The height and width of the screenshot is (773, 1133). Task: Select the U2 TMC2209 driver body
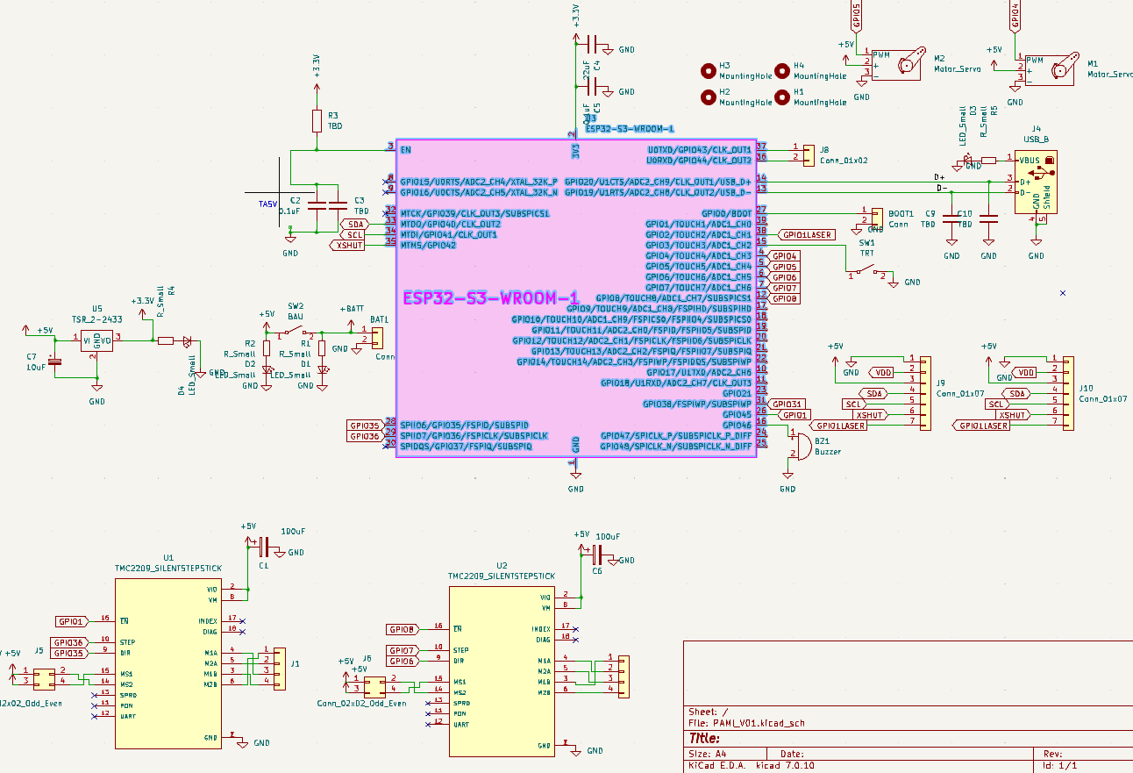502,670
